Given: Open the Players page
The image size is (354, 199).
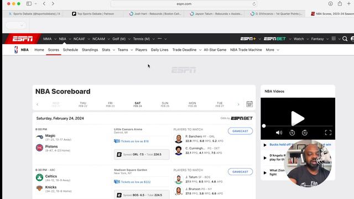Looking at the screenshot, I should pos(141,50).
